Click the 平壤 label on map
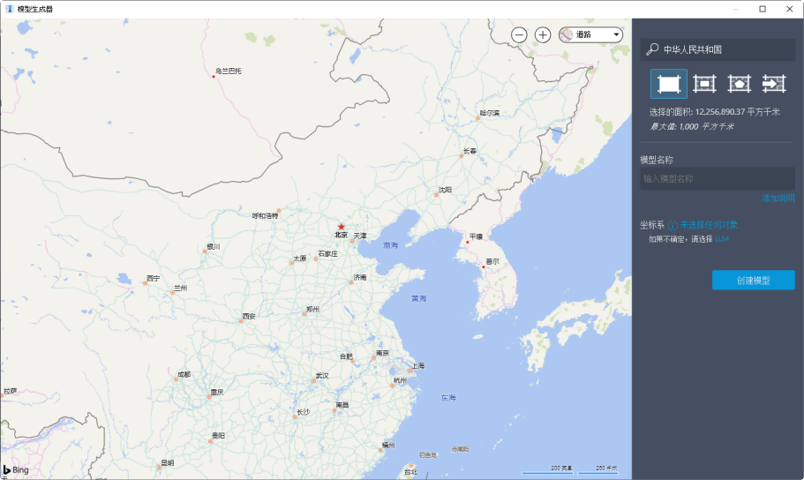 476,237
